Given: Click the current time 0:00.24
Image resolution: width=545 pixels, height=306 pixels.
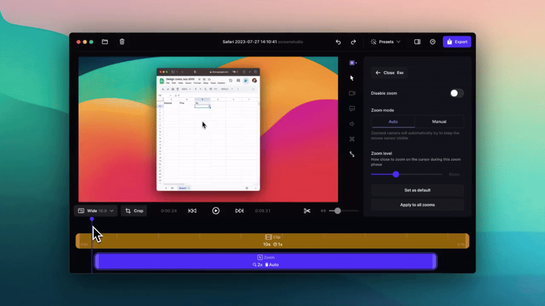Looking at the screenshot, I should (x=169, y=211).
